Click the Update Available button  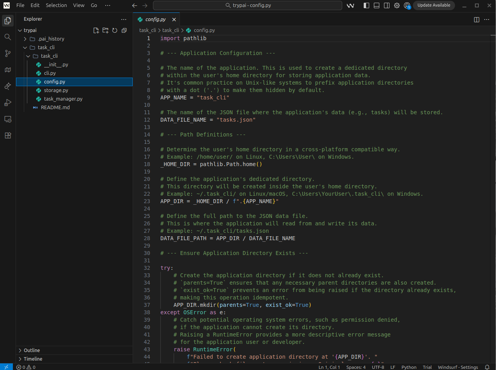pyautogui.click(x=434, y=5)
